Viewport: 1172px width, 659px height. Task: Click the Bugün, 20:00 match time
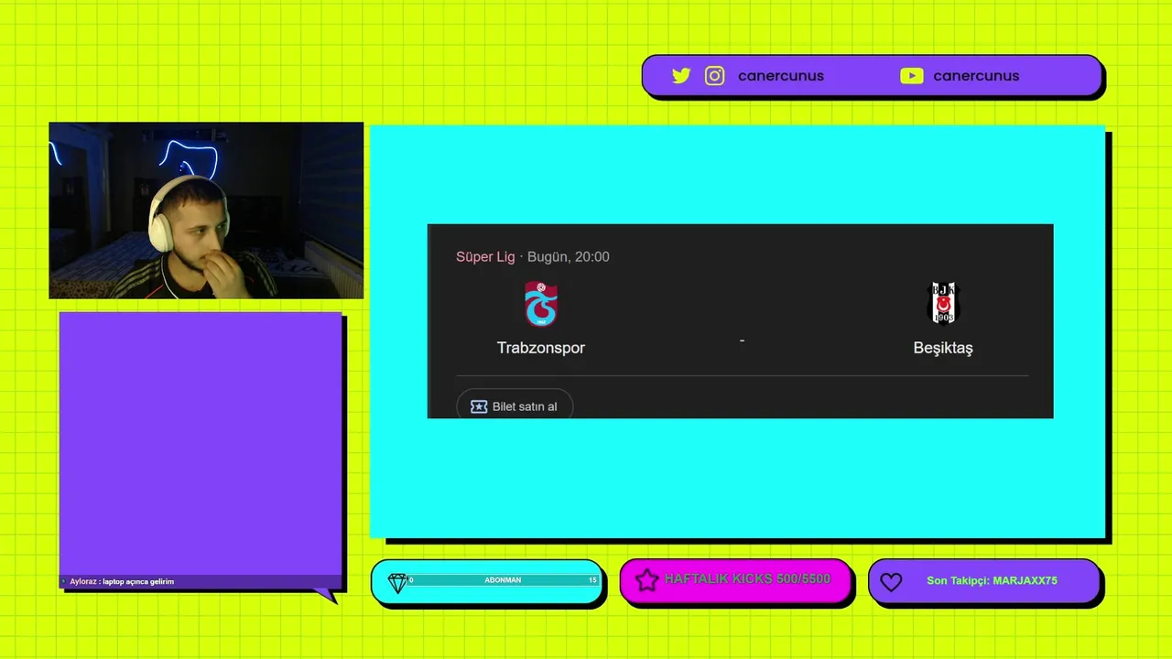point(568,257)
